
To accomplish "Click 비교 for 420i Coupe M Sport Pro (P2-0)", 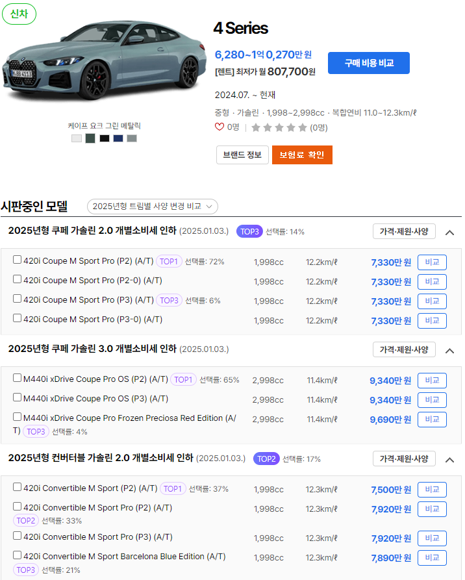I will point(432,282).
